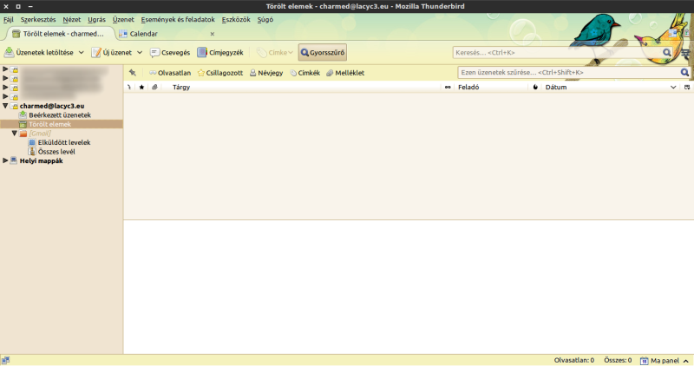The image size is (694, 366).
Task: Open the Ugrás menu
Action: [96, 19]
